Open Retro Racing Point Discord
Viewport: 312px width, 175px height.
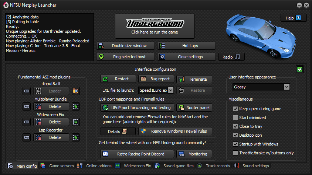coord(137,154)
